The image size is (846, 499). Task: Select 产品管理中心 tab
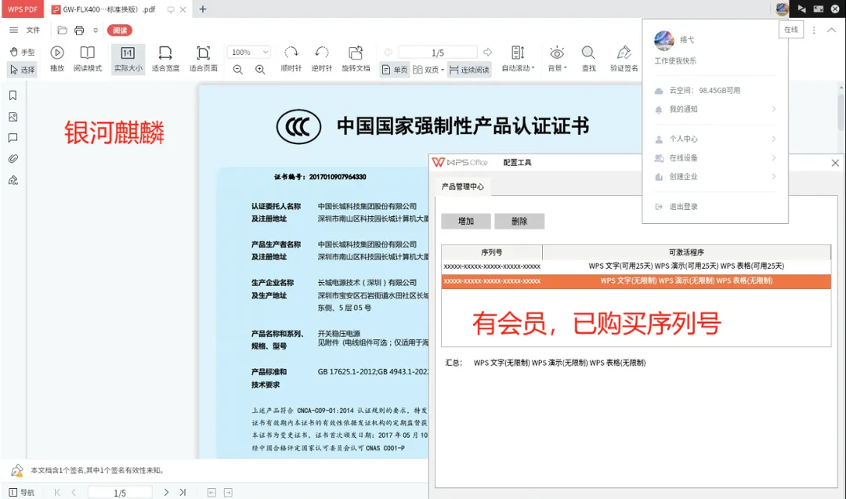463,186
